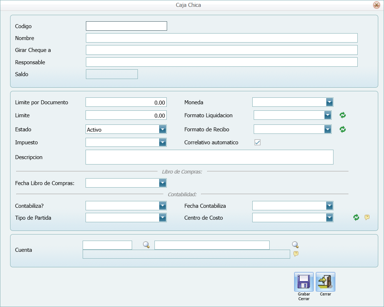384x307 pixels.
Task: Focus the Nombre input field
Action: pyautogui.click(x=221, y=38)
